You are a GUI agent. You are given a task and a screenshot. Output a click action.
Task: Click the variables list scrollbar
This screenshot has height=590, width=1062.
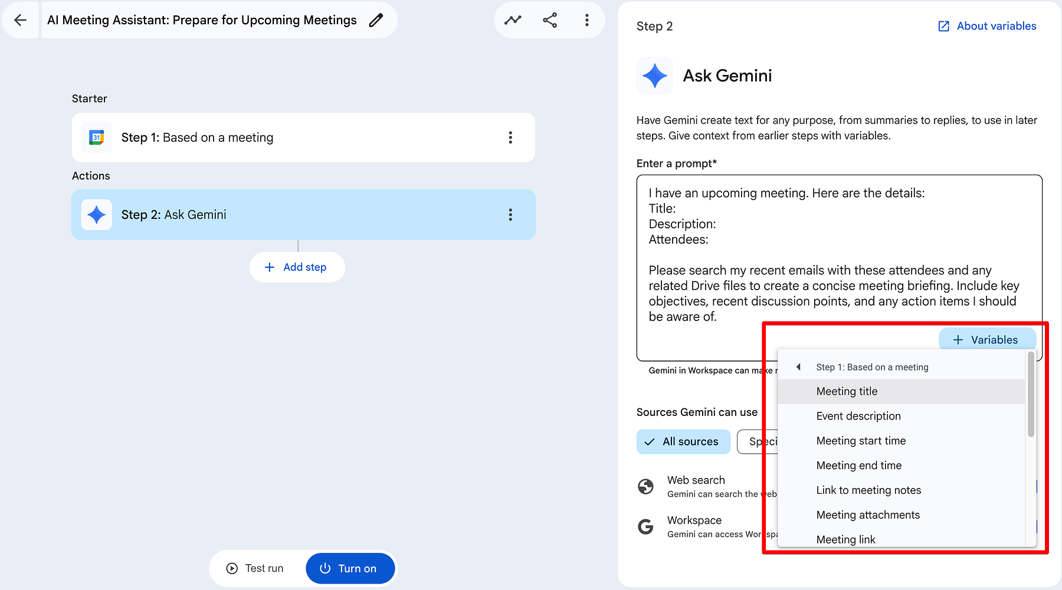point(1031,394)
